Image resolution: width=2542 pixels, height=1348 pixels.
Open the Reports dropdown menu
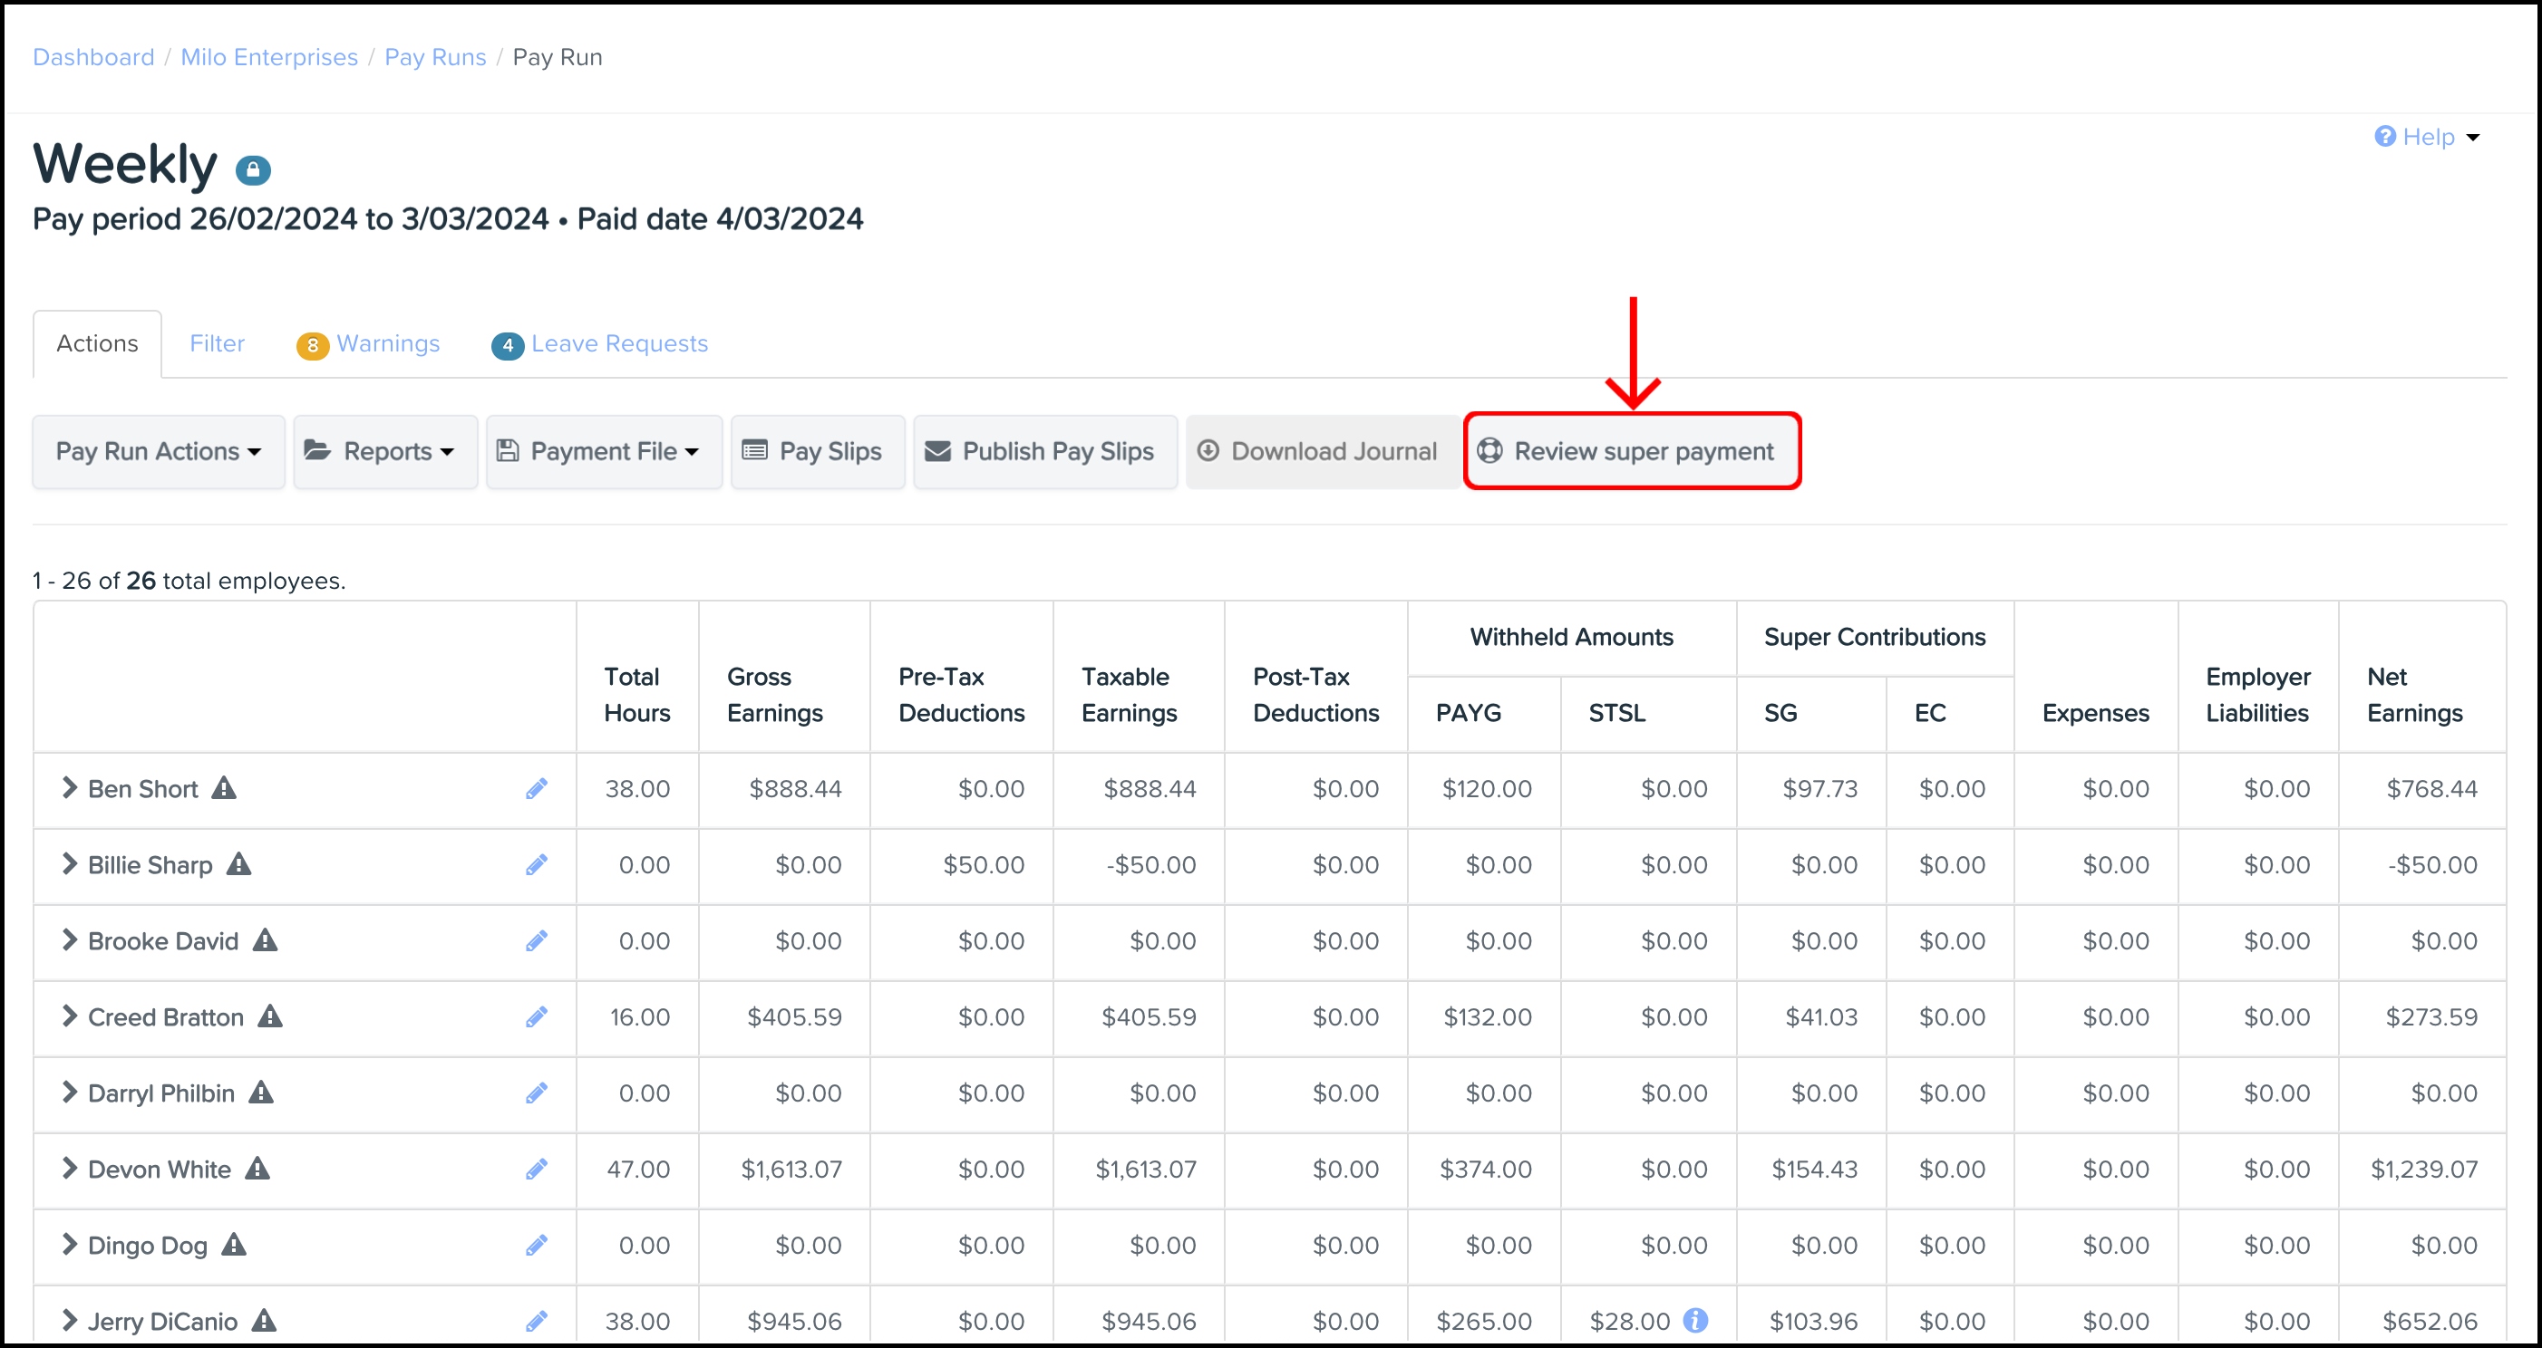[385, 452]
